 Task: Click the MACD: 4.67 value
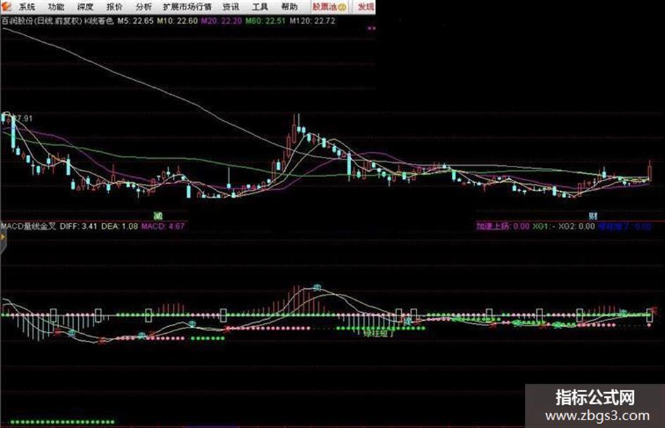(x=163, y=226)
